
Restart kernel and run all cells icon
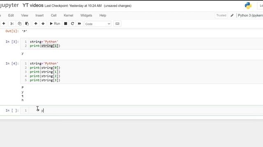[x=79, y=24]
